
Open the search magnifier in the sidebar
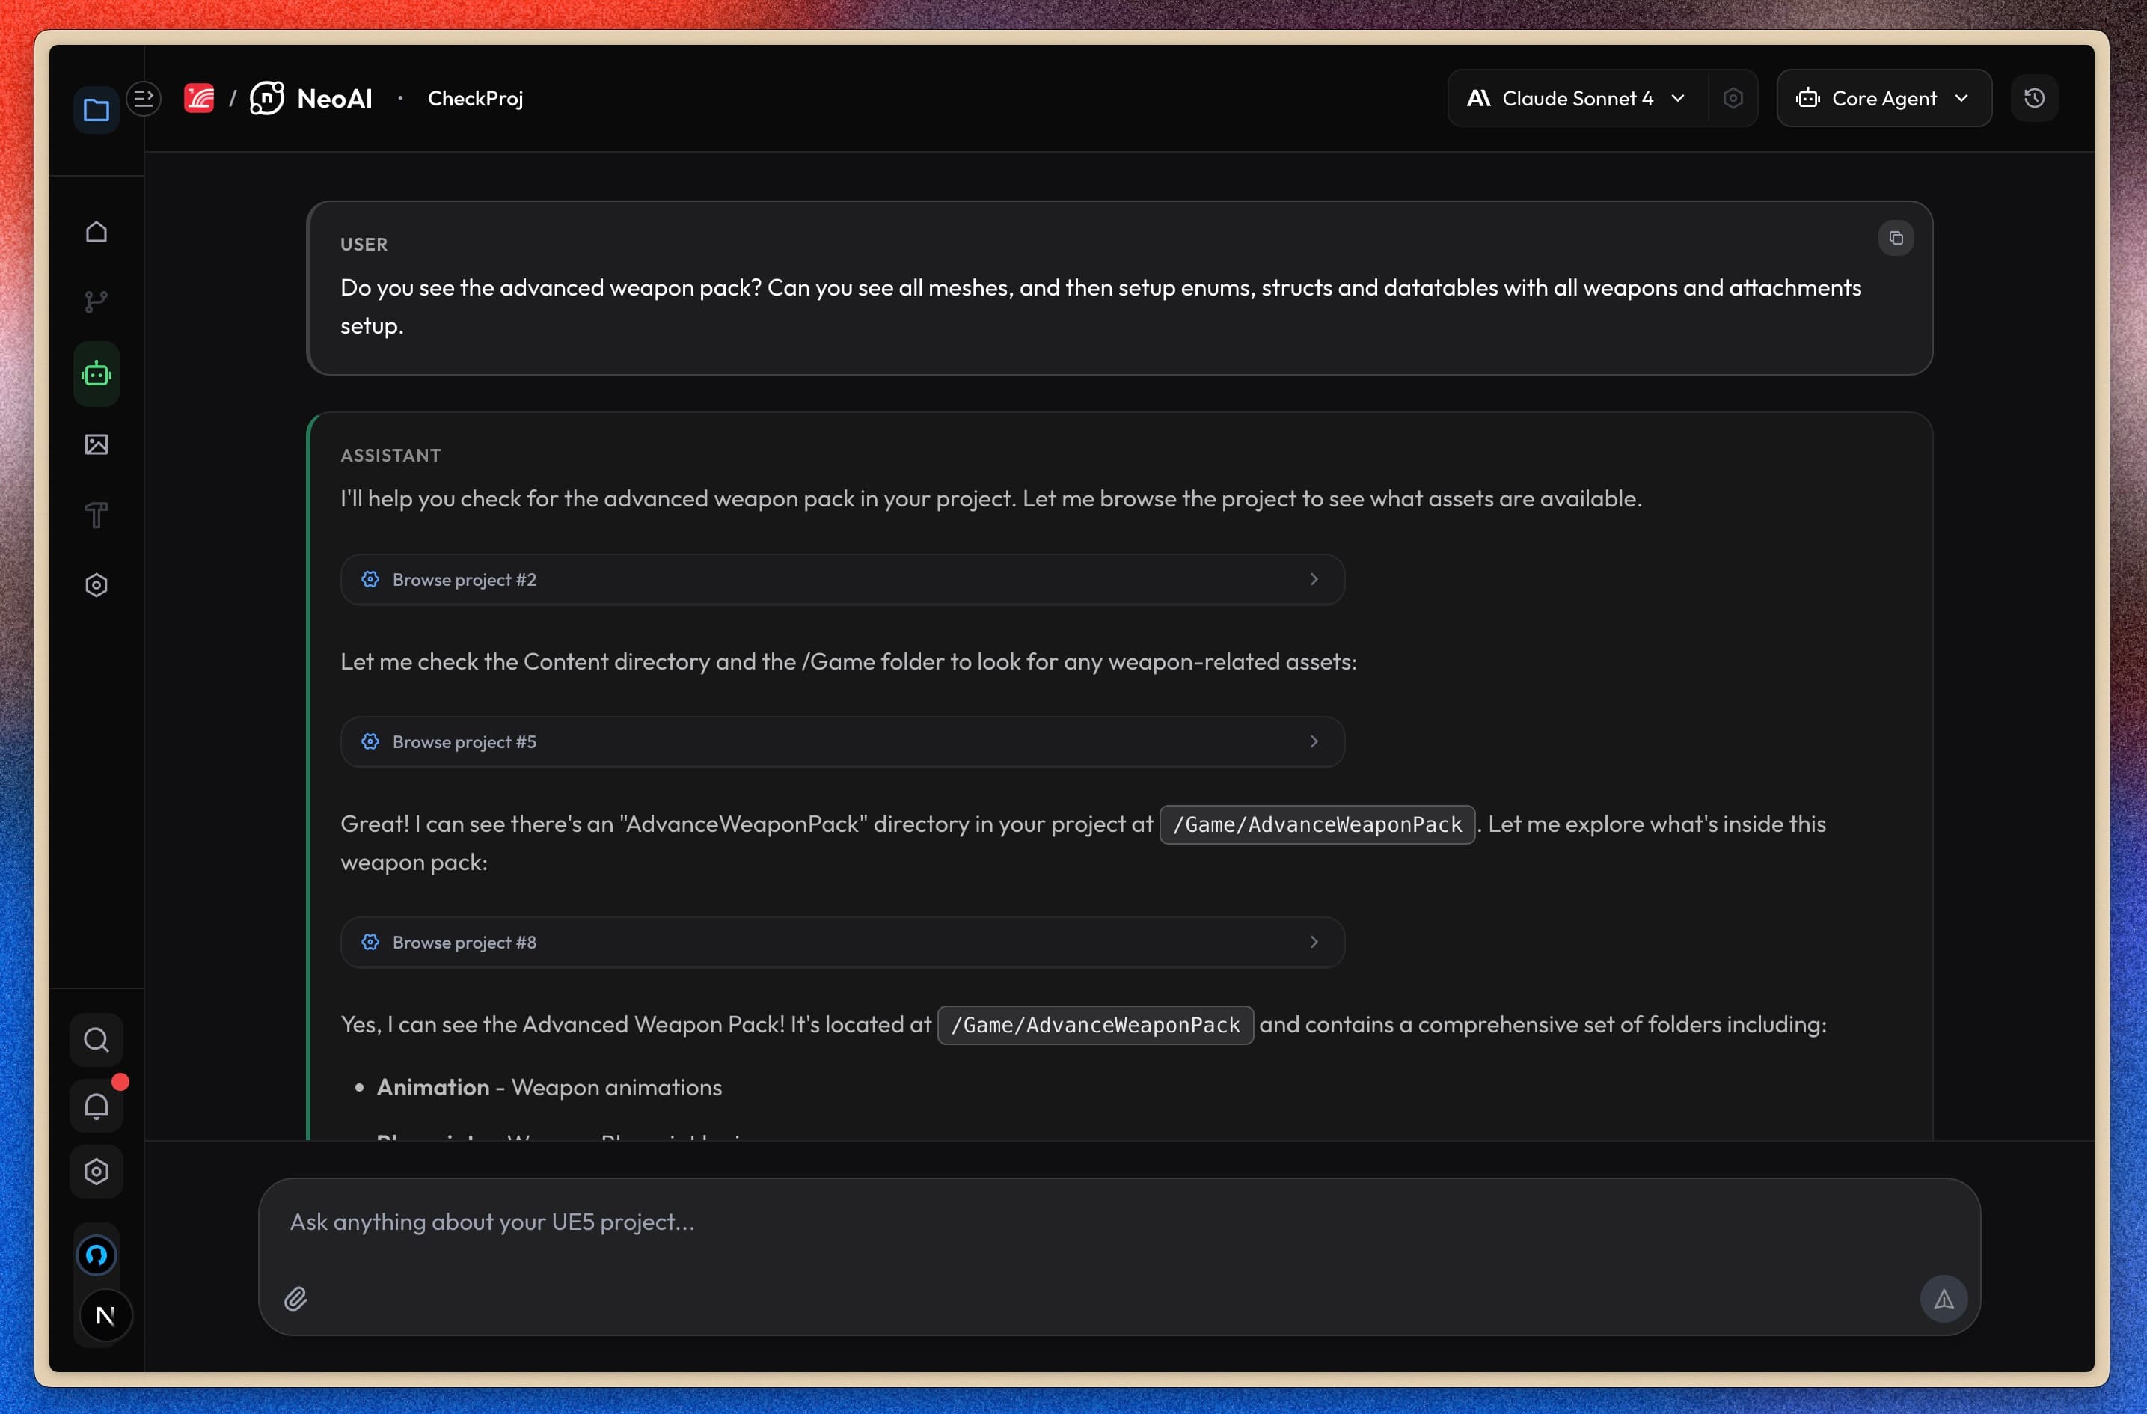[96, 1038]
